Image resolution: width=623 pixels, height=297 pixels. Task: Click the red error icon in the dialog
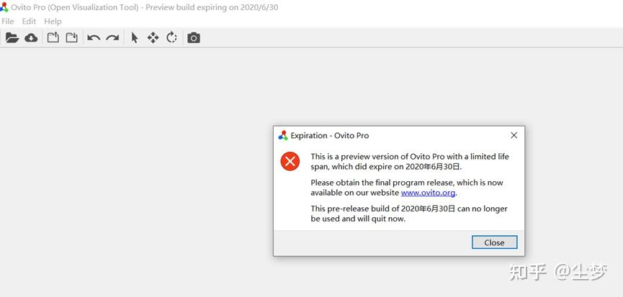[290, 162]
